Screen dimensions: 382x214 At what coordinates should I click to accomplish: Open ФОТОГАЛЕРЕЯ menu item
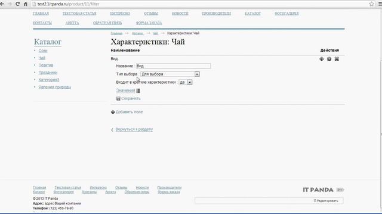pos(286,14)
